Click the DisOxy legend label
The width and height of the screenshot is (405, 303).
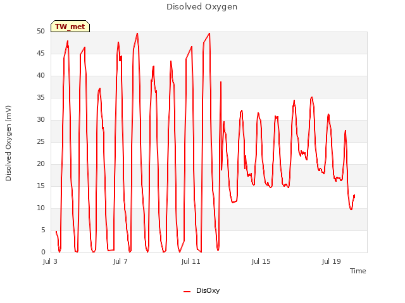[208, 290]
